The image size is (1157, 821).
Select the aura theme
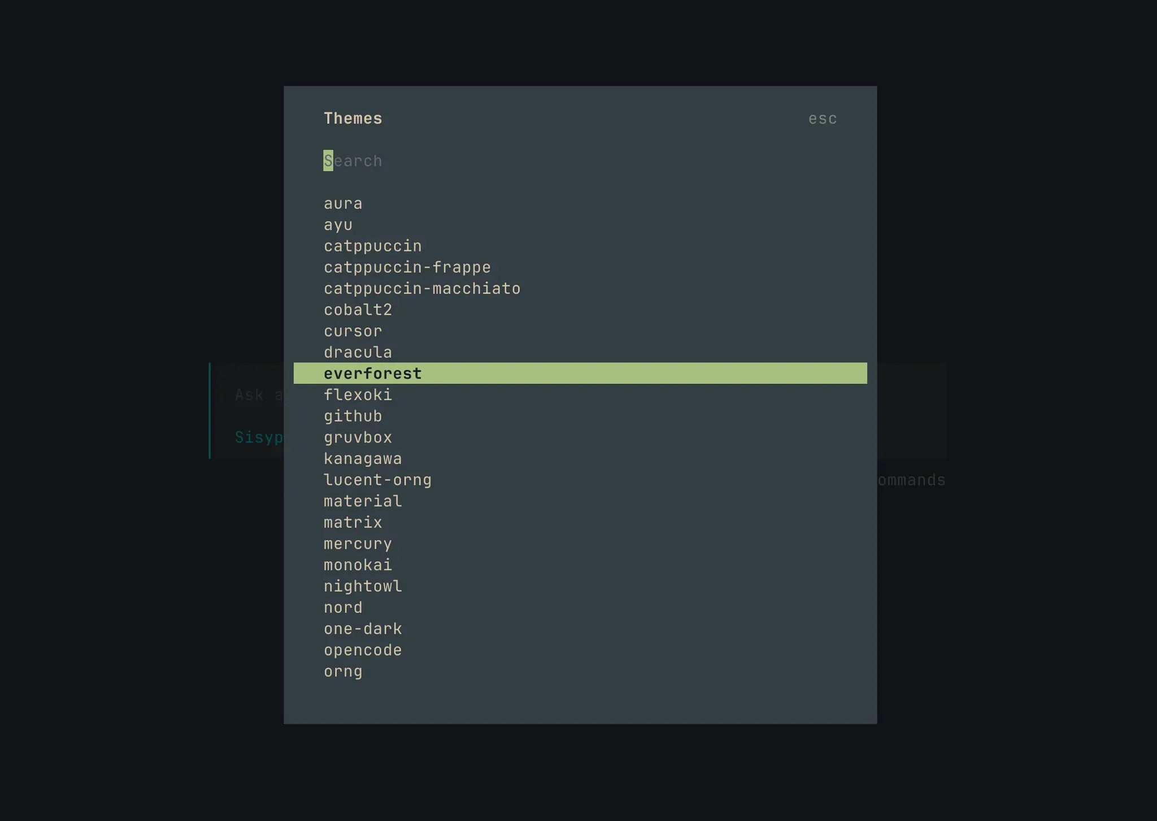(343, 203)
